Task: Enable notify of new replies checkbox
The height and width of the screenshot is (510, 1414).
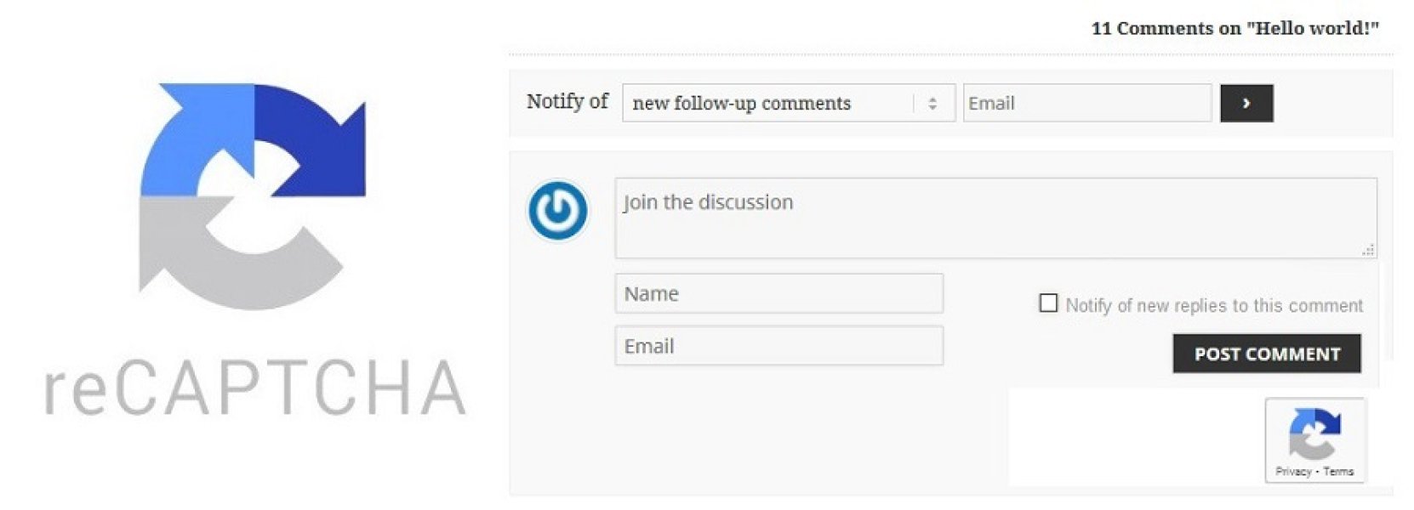Action: pos(1048,303)
